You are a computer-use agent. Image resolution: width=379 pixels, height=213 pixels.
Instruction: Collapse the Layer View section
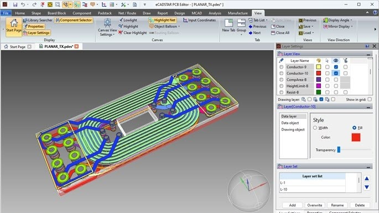(x=368, y=54)
